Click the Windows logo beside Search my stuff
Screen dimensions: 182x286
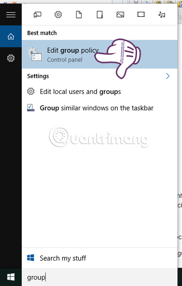click(x=30, y=258)
